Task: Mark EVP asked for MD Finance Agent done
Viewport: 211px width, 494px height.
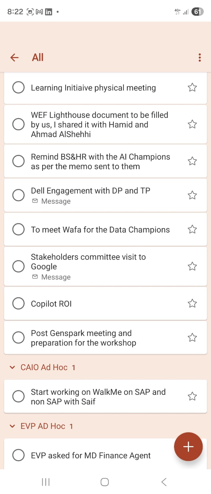Action: click(18, 455)
